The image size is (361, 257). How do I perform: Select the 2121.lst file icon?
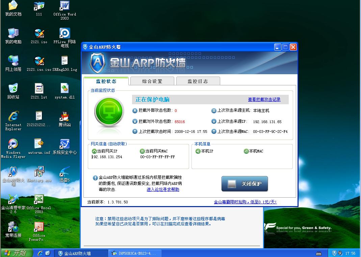39,91
